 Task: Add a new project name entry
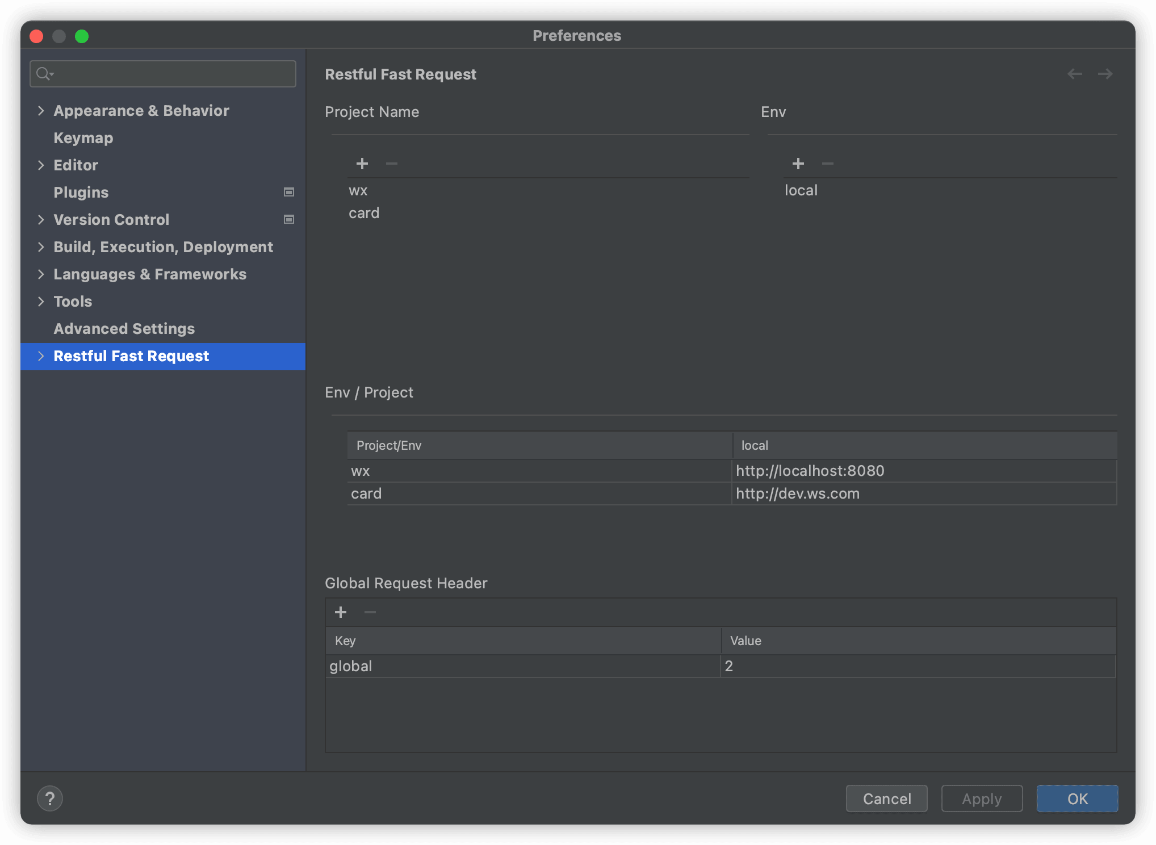point(362,164)
